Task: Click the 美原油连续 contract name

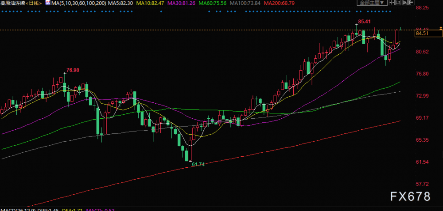Action: [13, 3]
